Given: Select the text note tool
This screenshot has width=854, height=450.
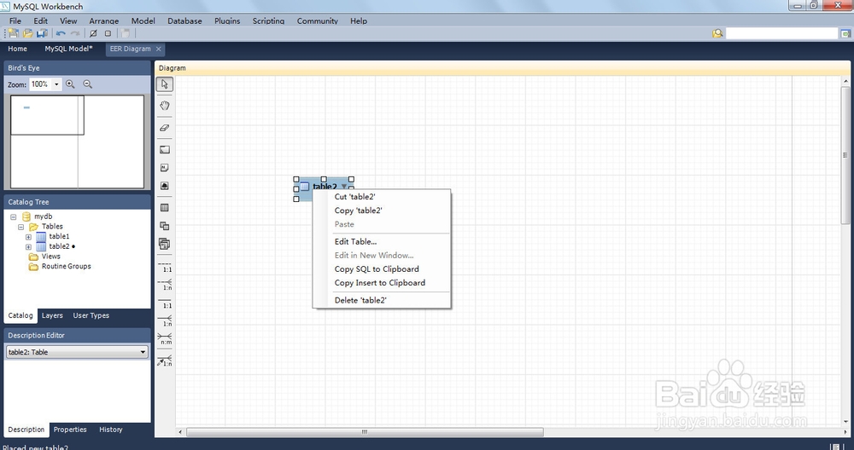Looking at the screenshot, I should pyautogui.click(x=165, y=167).
